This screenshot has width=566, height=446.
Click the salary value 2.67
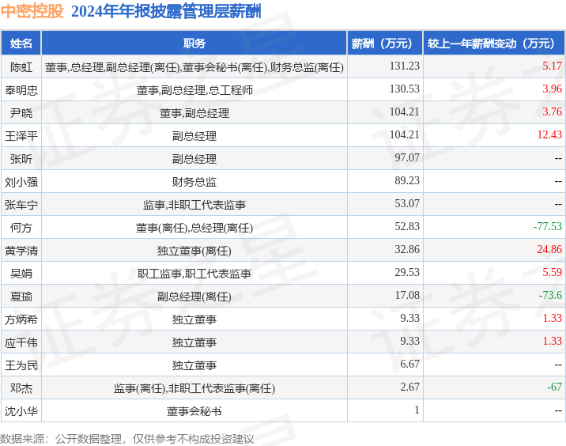(x=409, y=387)
